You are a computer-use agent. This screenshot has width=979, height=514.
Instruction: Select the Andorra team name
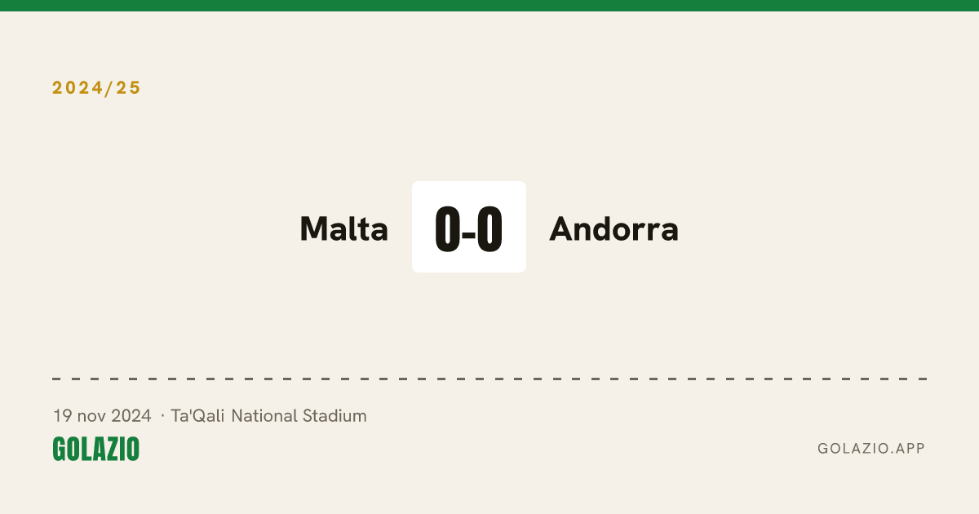[x=614, y=229]
